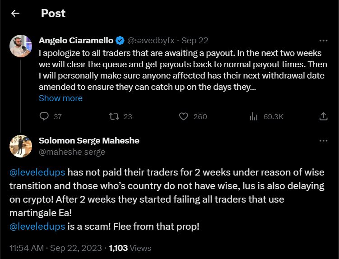View analytics icon showing 69.3K
The width and height of the screenshot is (339, 259).
(x=253, y=116)
